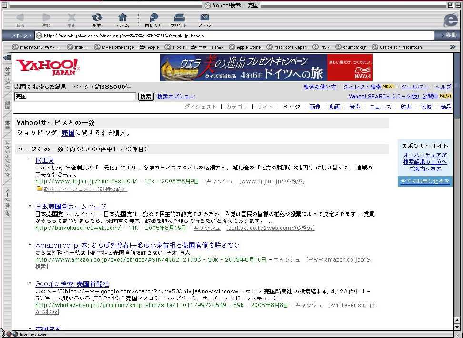Image resolution: width=463 pixels, height=338 pixels.
Task: Click the vertical scrollbar down arrow
Action: click(457, 327)
